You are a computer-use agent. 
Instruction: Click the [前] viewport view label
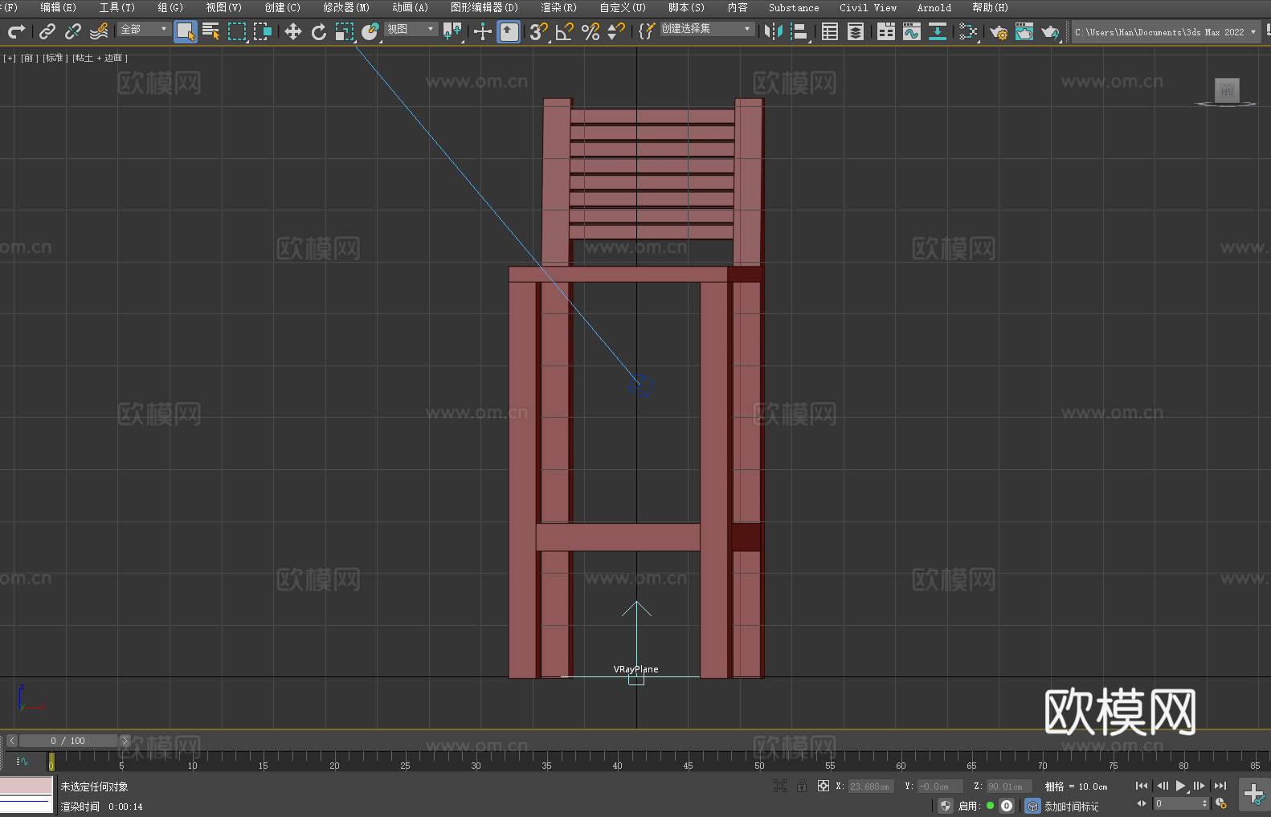point(28,58)
